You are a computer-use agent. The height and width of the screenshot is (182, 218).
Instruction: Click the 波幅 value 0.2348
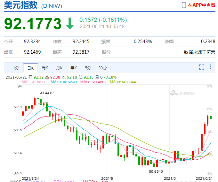click(x=208, y=41)
